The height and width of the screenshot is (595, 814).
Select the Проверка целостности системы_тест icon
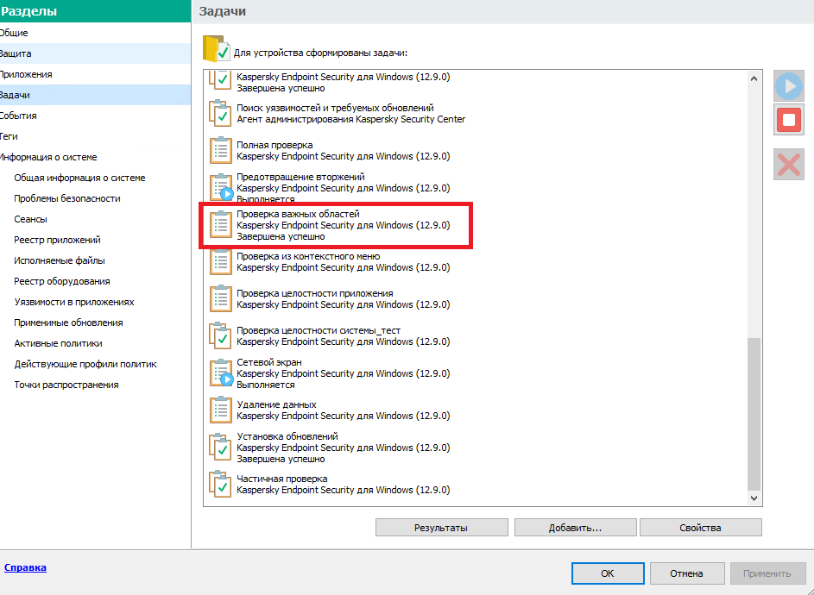click(x=221, y=336)
